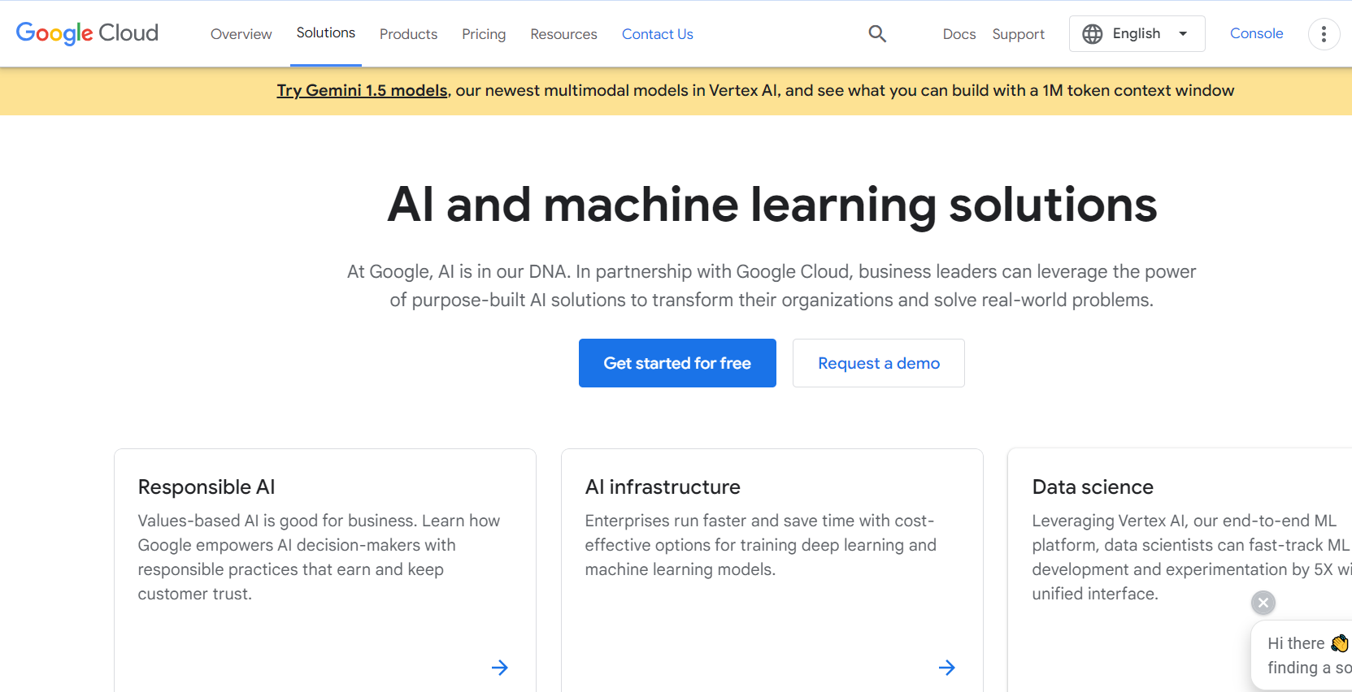This screenshot has width=1352, height=692.
Task: Visit the Support link
Action: [x=1018, y=34]
